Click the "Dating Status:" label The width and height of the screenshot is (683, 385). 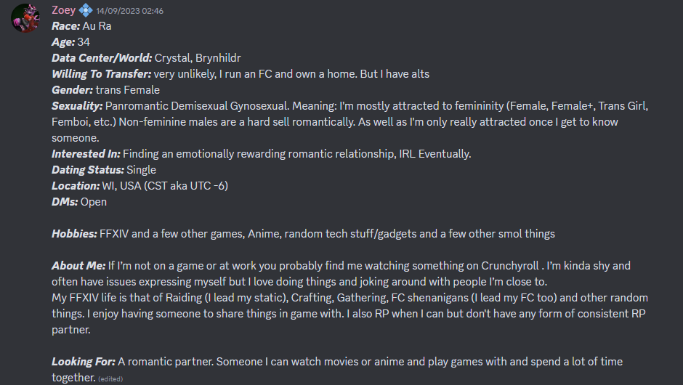(87, 170)
